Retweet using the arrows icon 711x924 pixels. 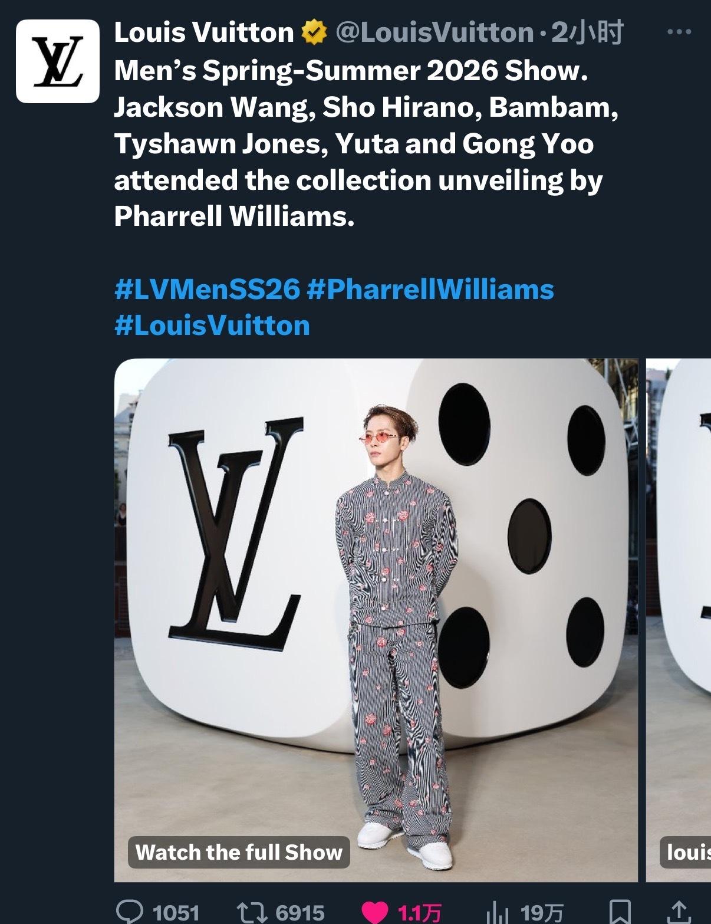coord(253,912)
